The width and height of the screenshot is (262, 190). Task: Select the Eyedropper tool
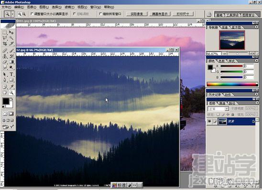point(11,86)
